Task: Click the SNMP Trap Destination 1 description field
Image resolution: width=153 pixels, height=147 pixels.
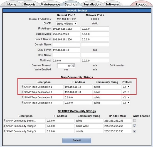Action: (43, 87)
